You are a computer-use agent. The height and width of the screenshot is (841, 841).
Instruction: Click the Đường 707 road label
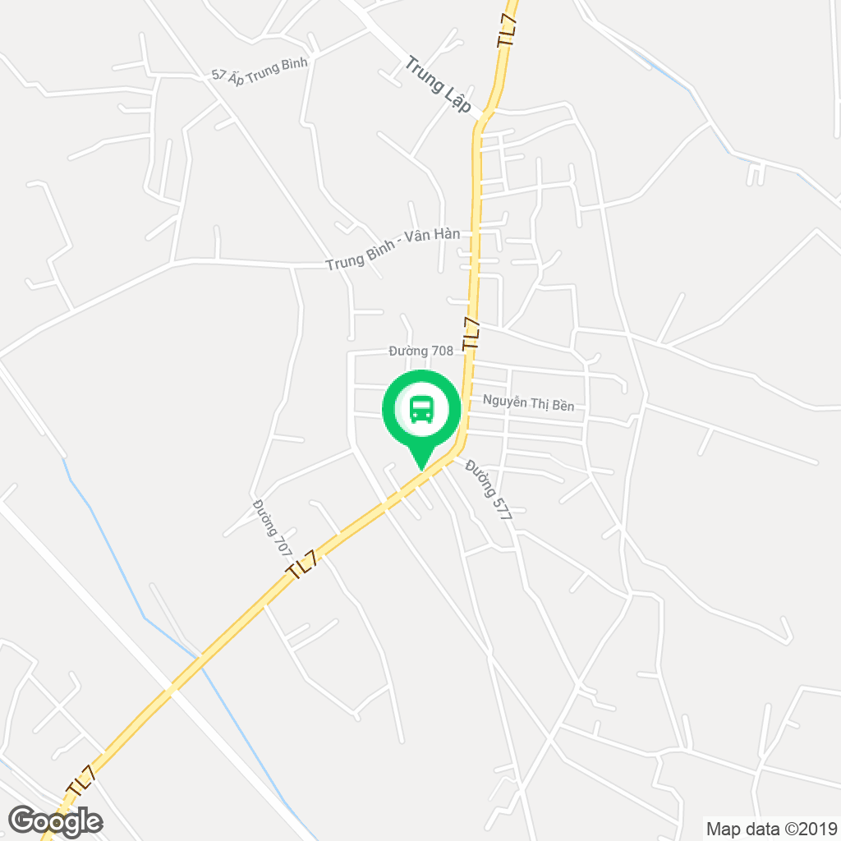[273, 528]
